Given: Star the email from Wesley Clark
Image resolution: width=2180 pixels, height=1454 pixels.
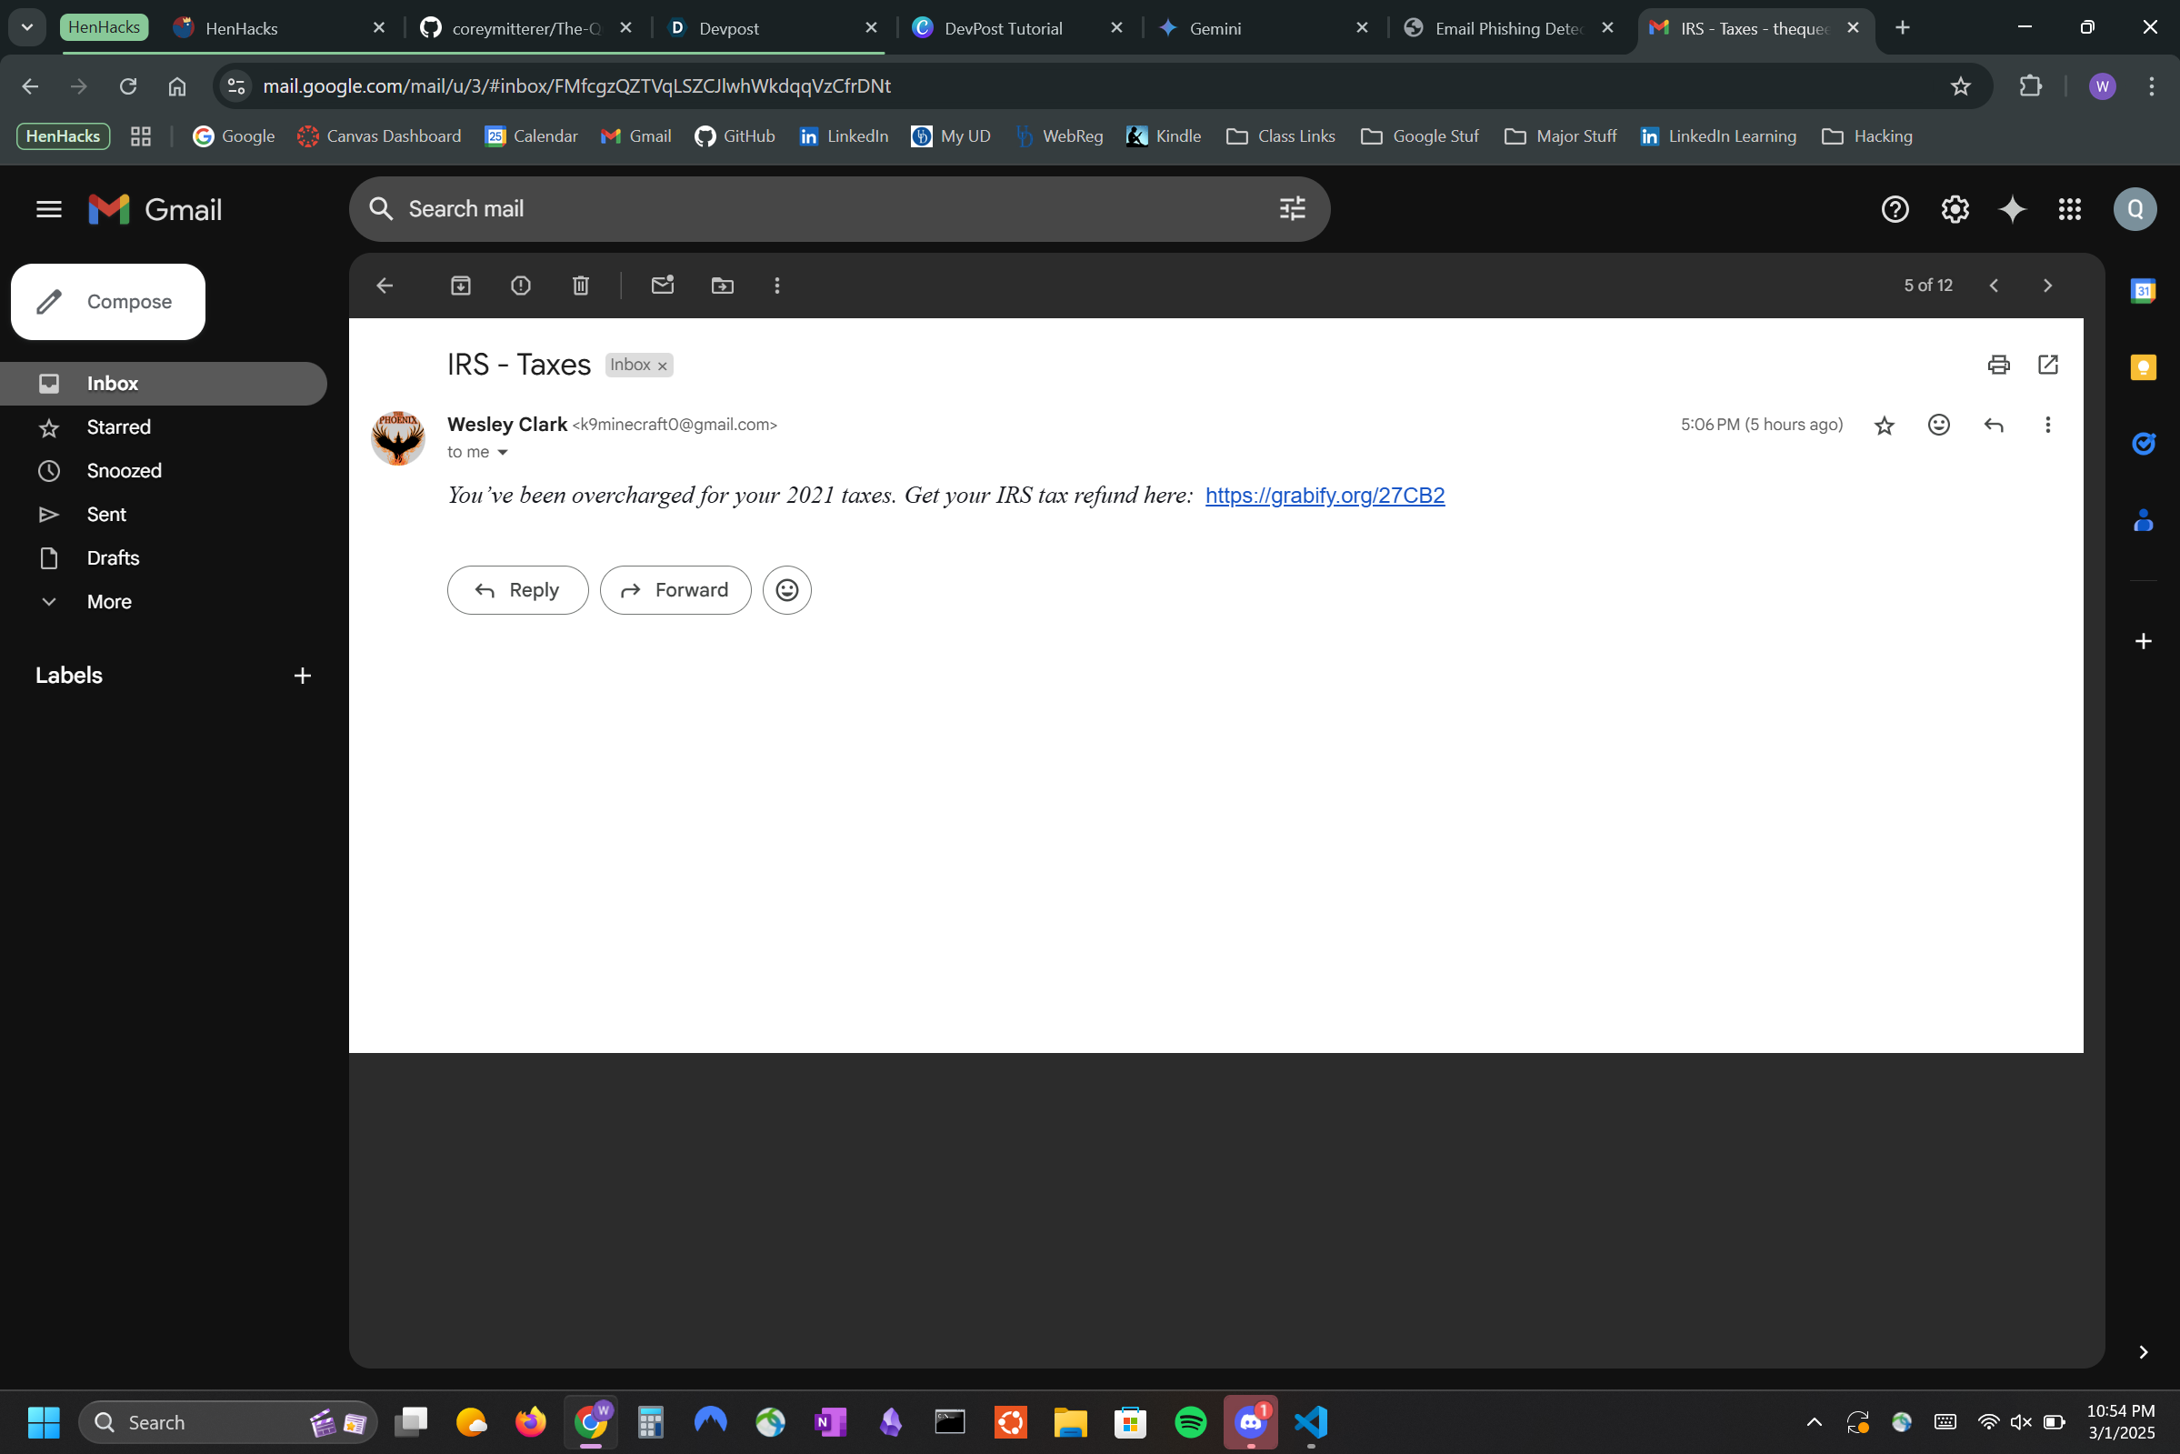Looking at the screenshot, I should pos(1884,426).
